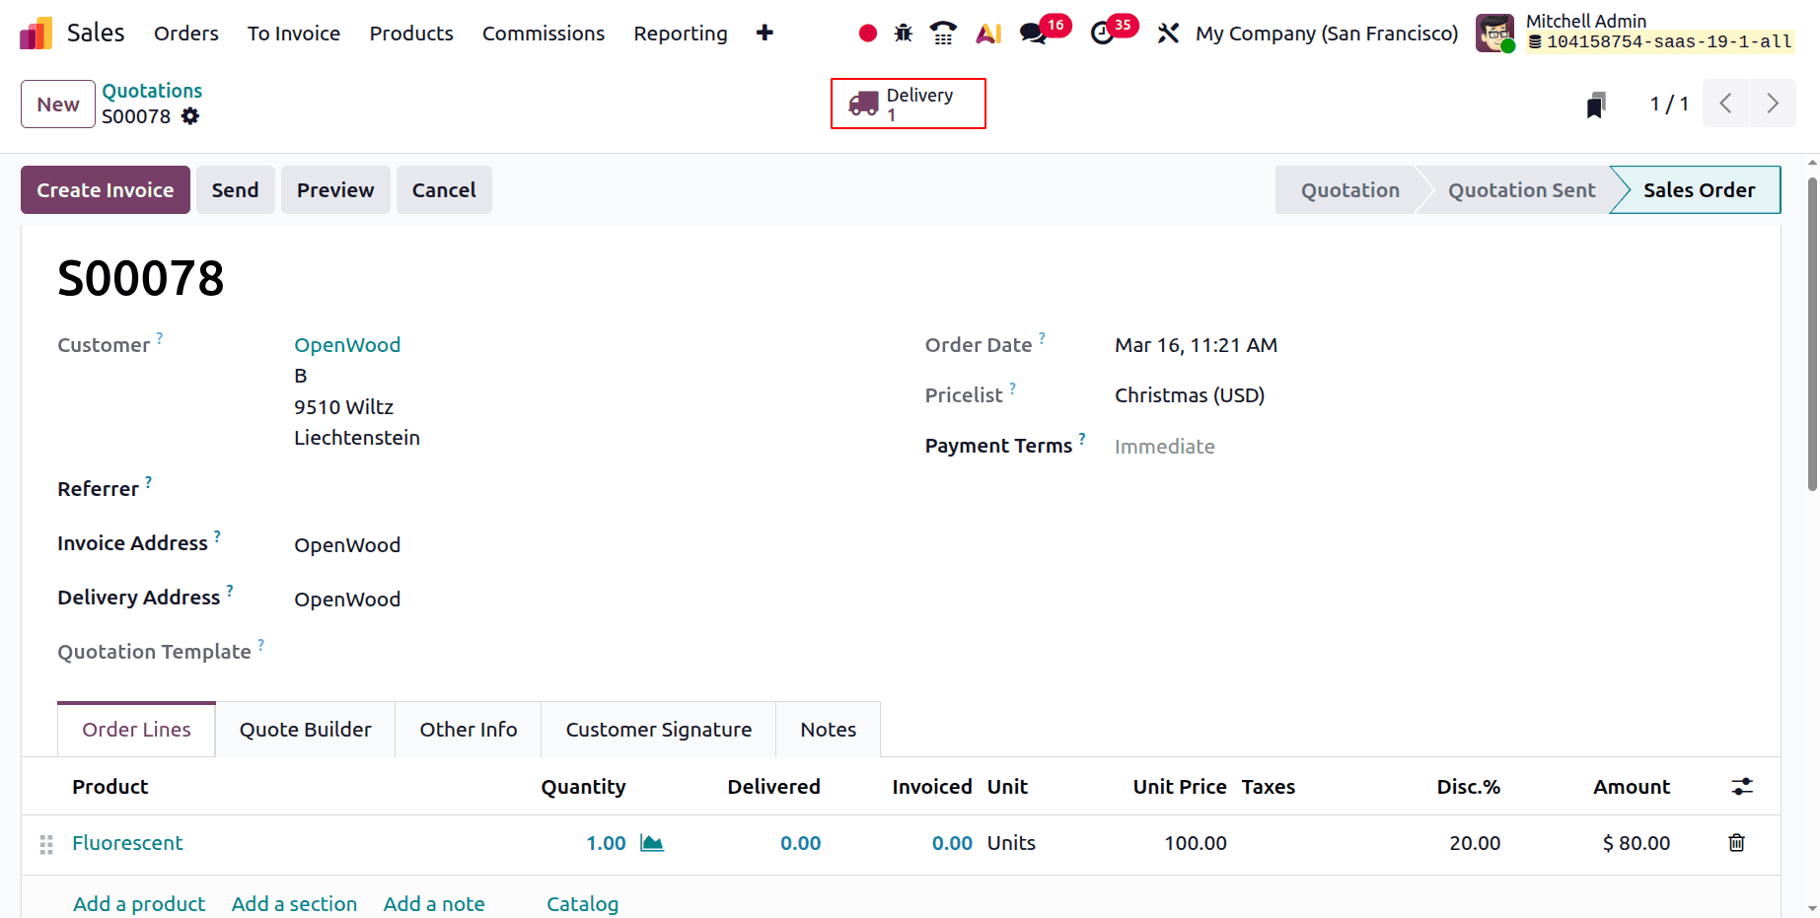Open the optional columns selector above Amount
1820x918 pixels.
(x=1742, y=787)
